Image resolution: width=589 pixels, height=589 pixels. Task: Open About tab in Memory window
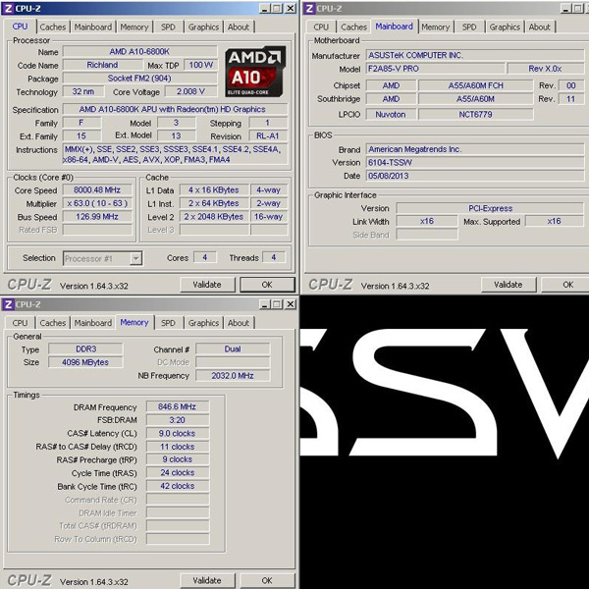(239, 323)
